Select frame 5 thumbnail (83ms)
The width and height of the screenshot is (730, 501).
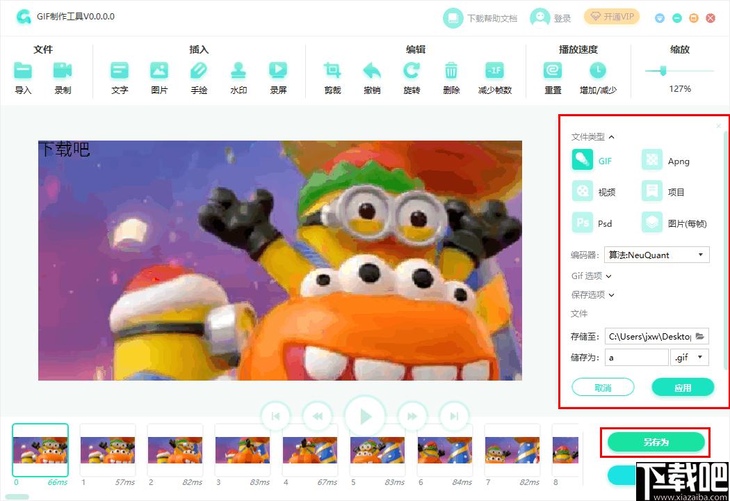pos(377,450)
